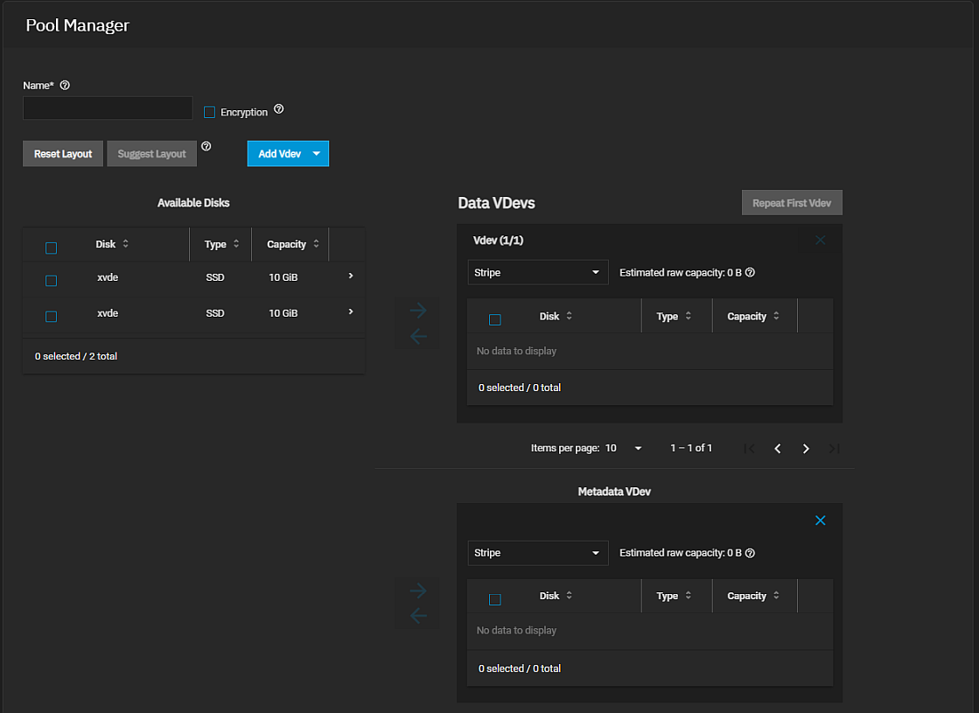Click the Reset Layout button
Image resolution: width=979 pixels, height=713 pixels.
tap(63, 154)
